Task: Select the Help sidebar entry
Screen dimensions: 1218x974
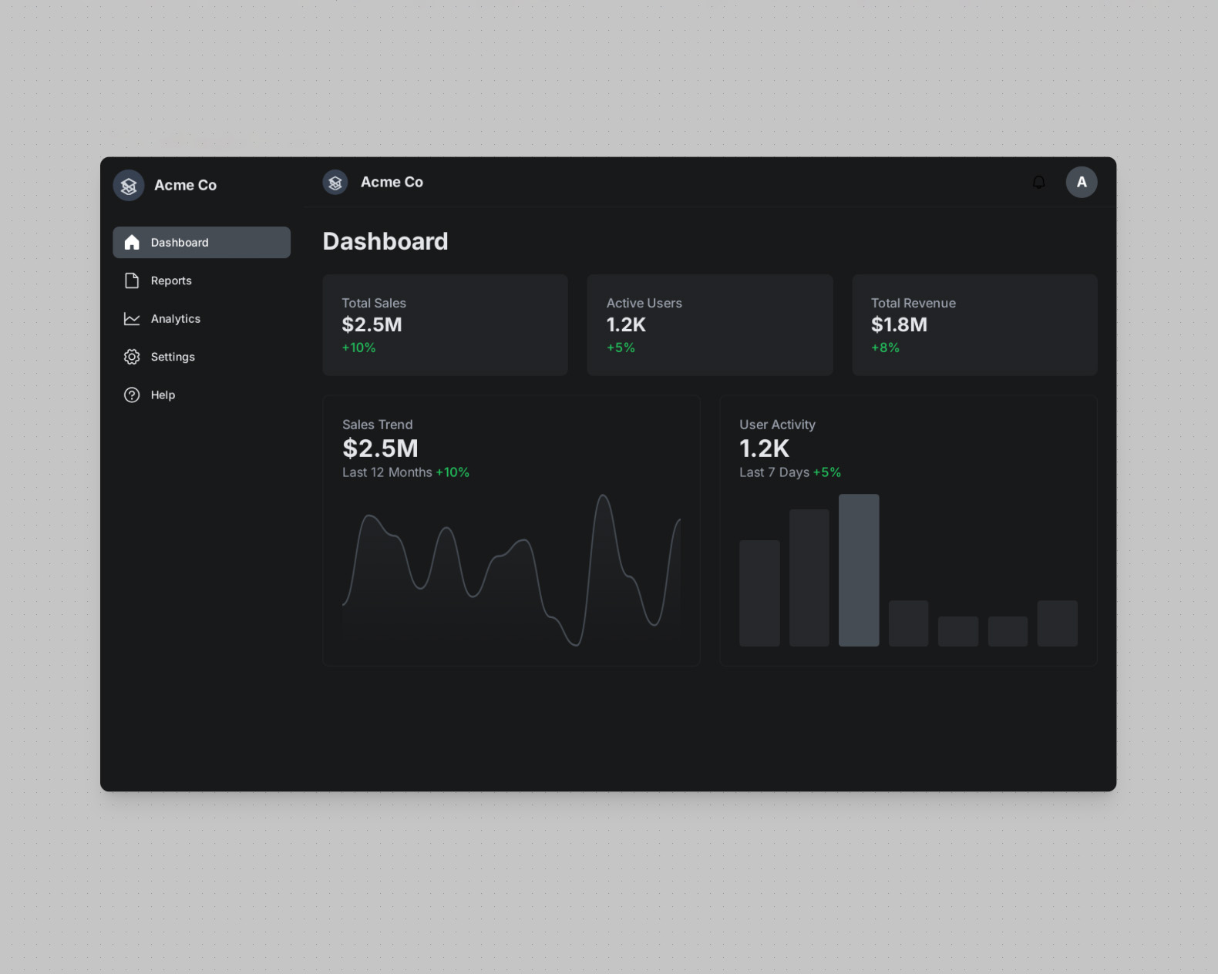Action: [x=201, y=395]
